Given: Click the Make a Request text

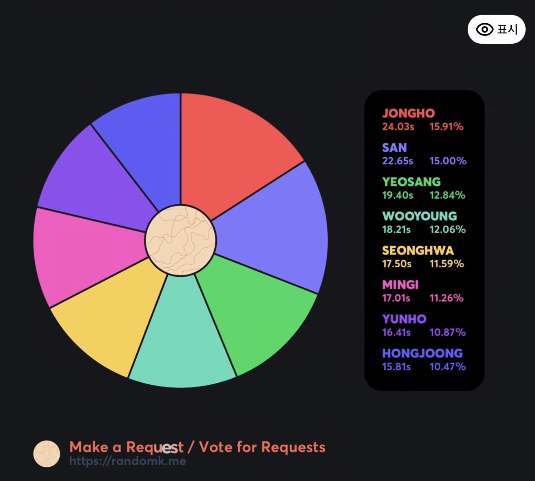Looking at the screenshot, I should tap(127, 447).
